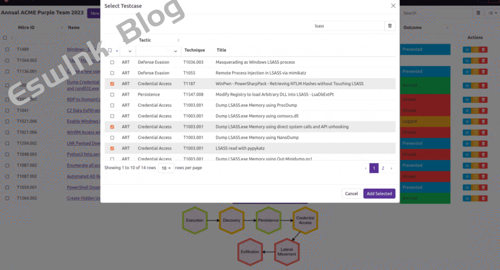
Task: Check the Masquerading as Windows LSASS process row
Action: [x=112, y=62]
